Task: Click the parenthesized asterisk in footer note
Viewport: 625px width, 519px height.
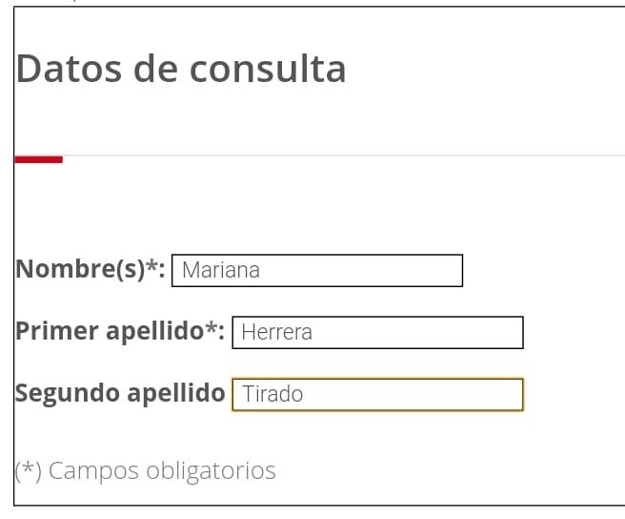Action: (x=28, y=470)
